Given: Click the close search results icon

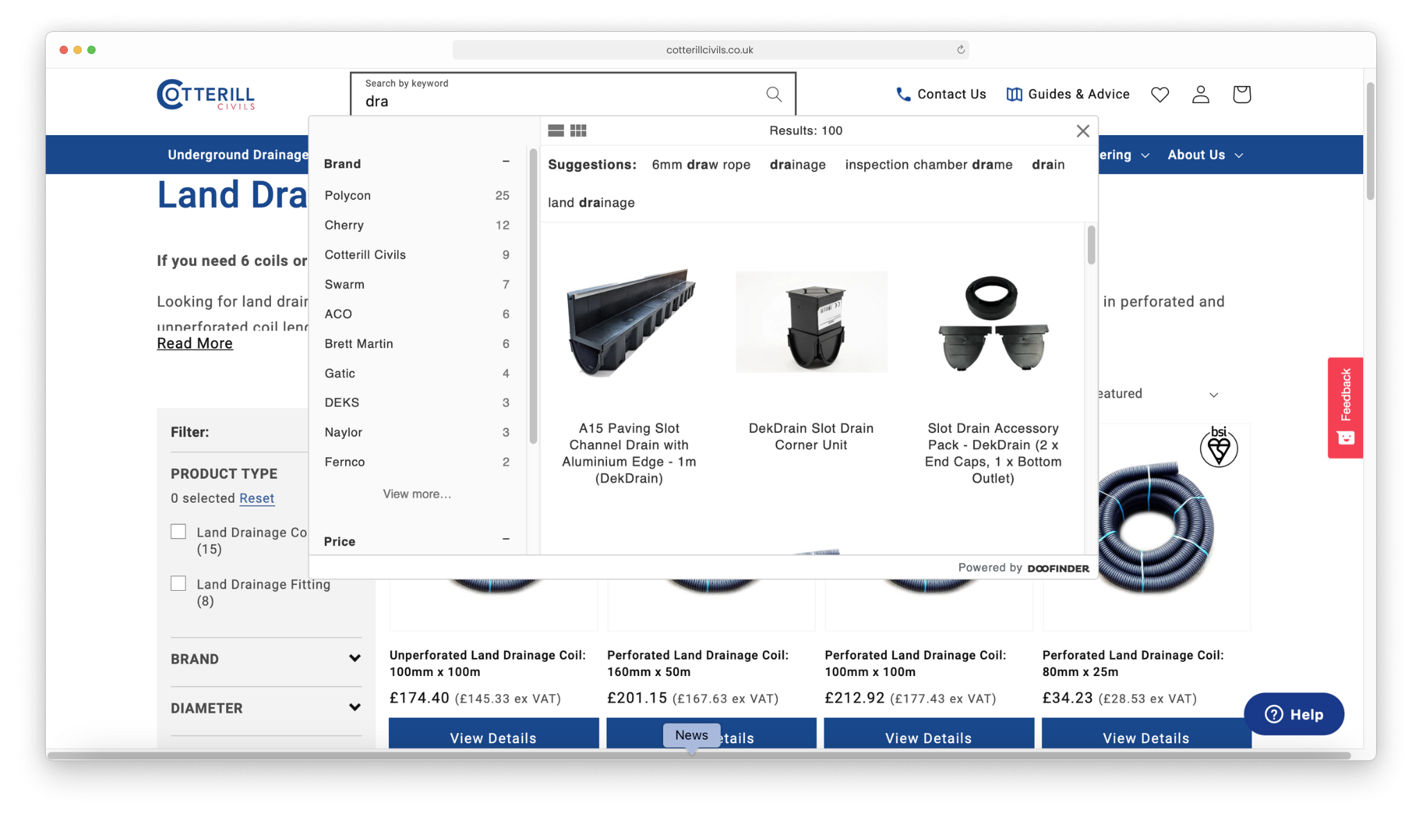Looking at the screenshot, I should pyautogui.click(x=1083, y=131).
